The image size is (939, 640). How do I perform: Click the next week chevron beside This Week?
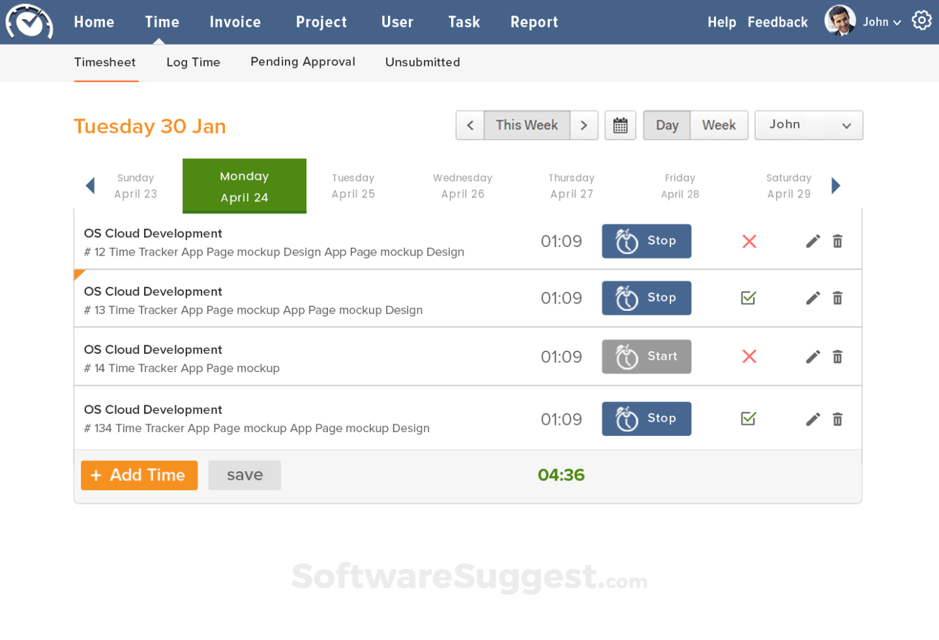coord(584,125)
